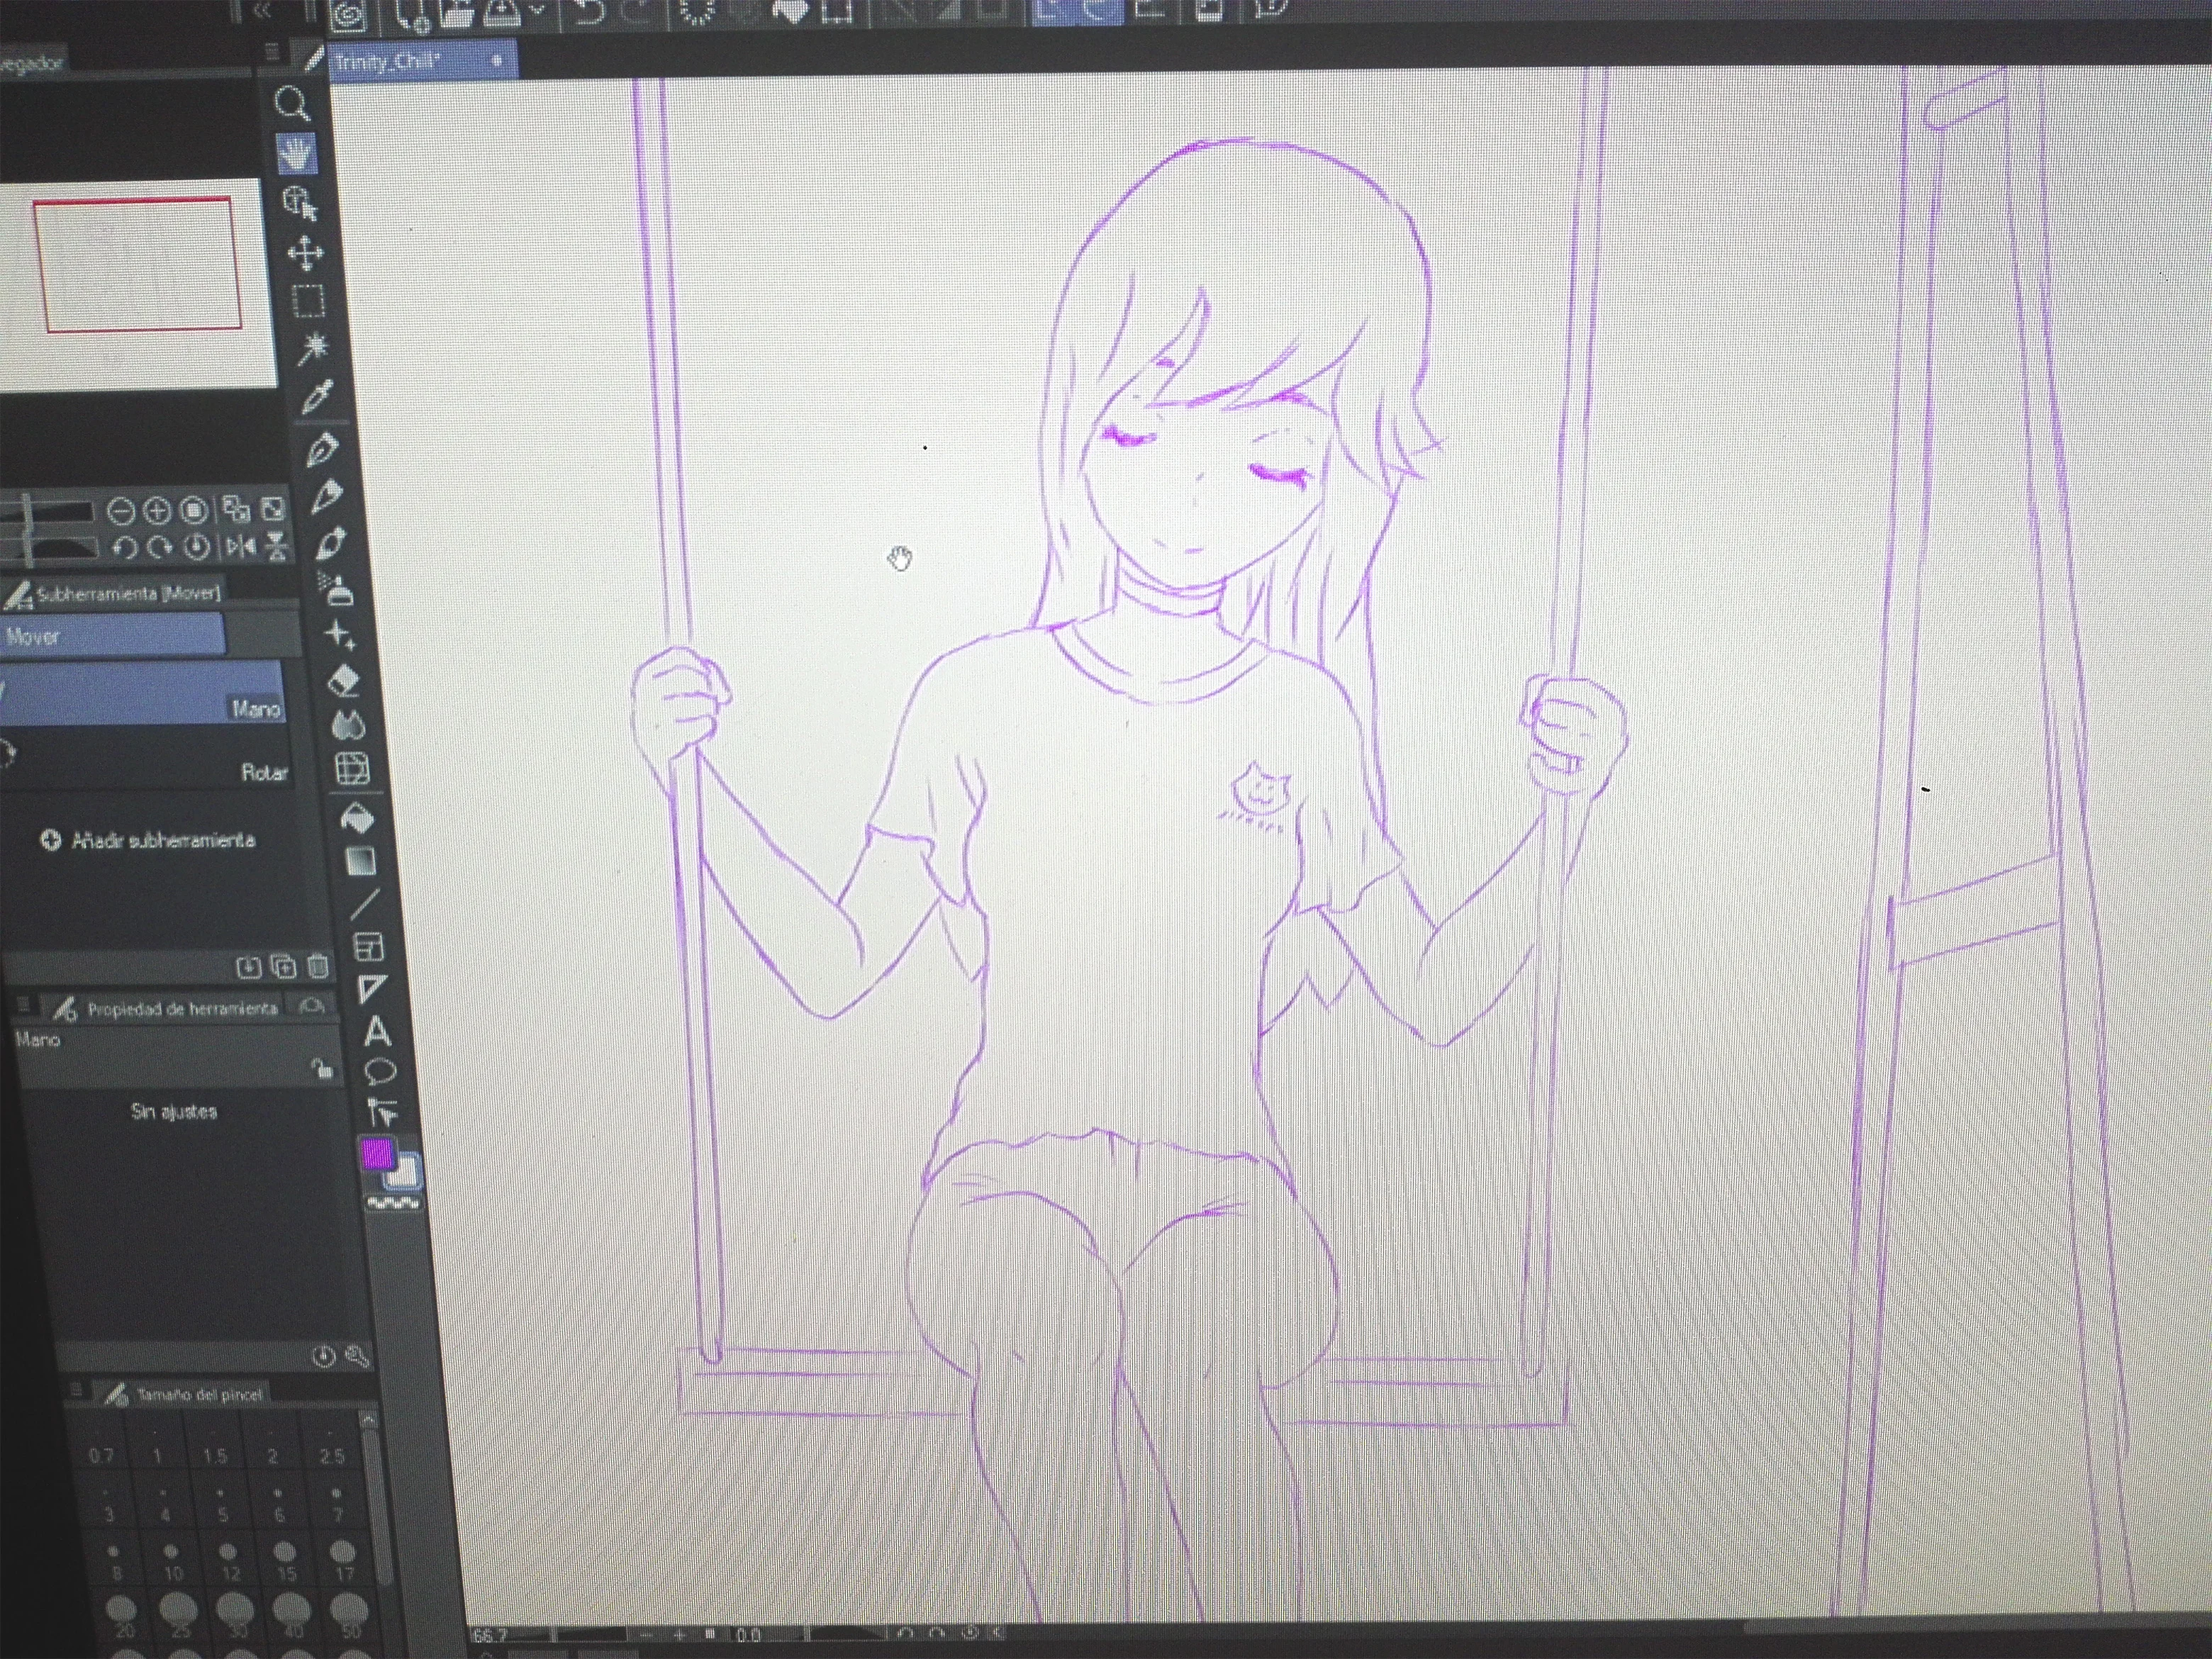Open Tamaño del pincel panel menu
This screenshot has height=1659, width=2212.
77,1391
